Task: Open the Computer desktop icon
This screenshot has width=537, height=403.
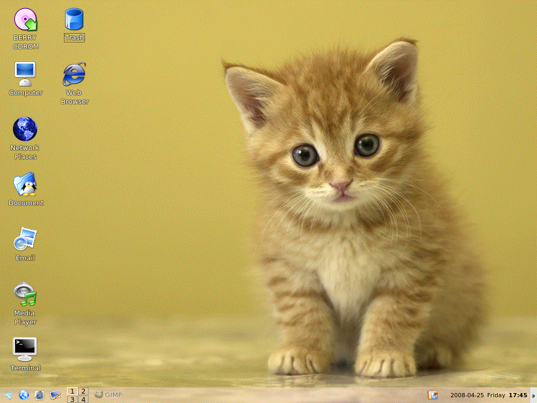Action: 25,75
